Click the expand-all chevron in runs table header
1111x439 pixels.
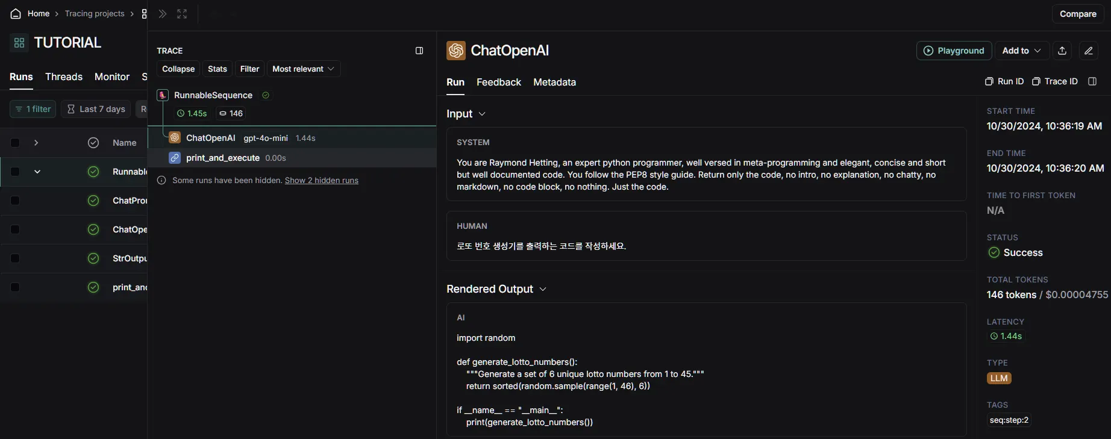click(36, 143)
